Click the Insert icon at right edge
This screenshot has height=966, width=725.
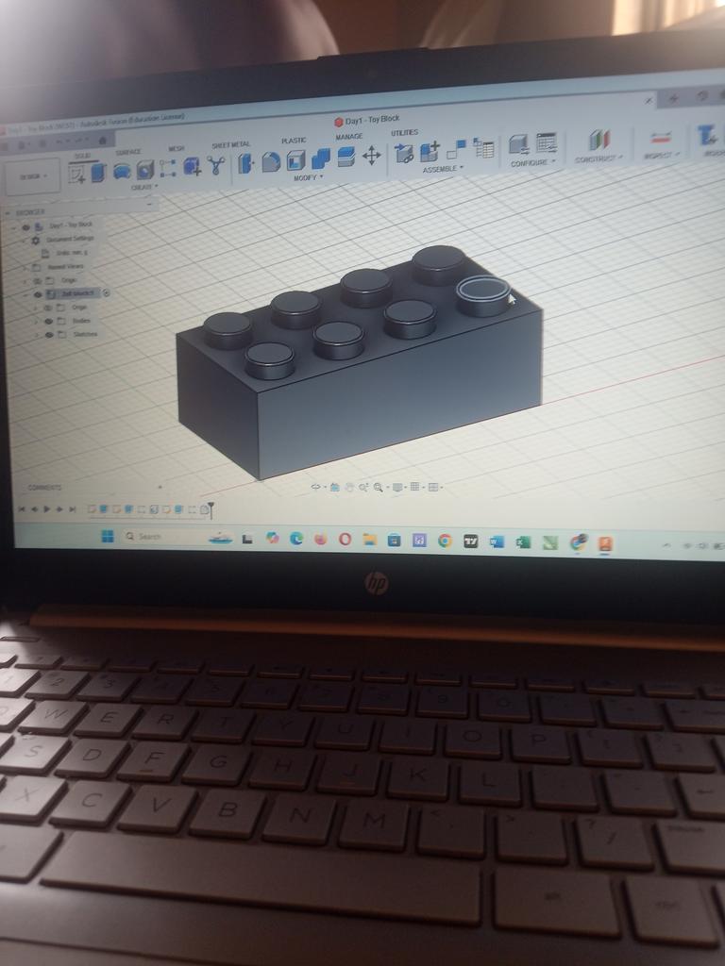coord(707,134)
